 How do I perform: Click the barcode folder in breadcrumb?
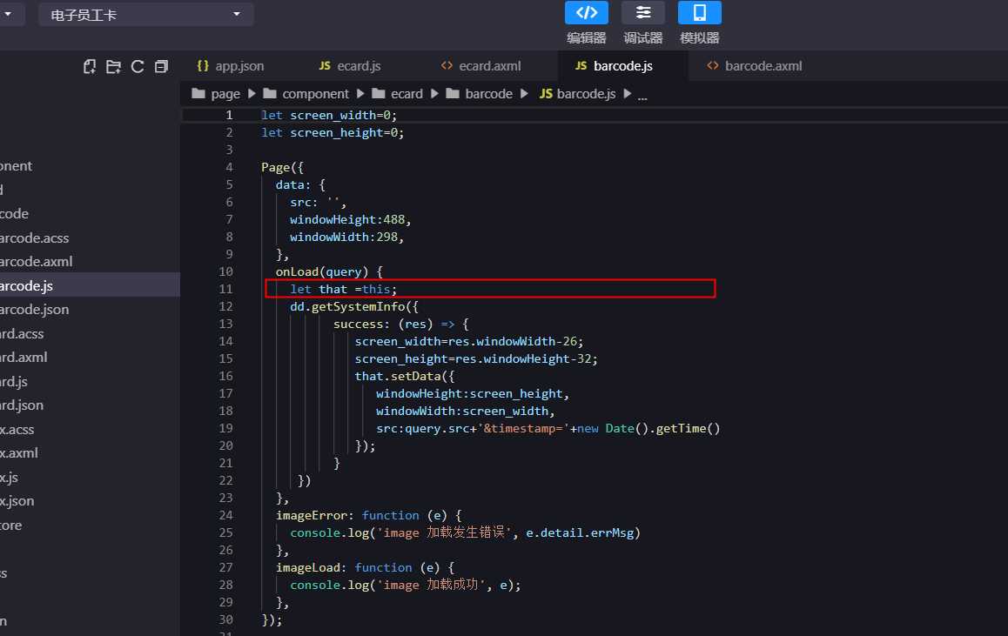tap(480, 94)
